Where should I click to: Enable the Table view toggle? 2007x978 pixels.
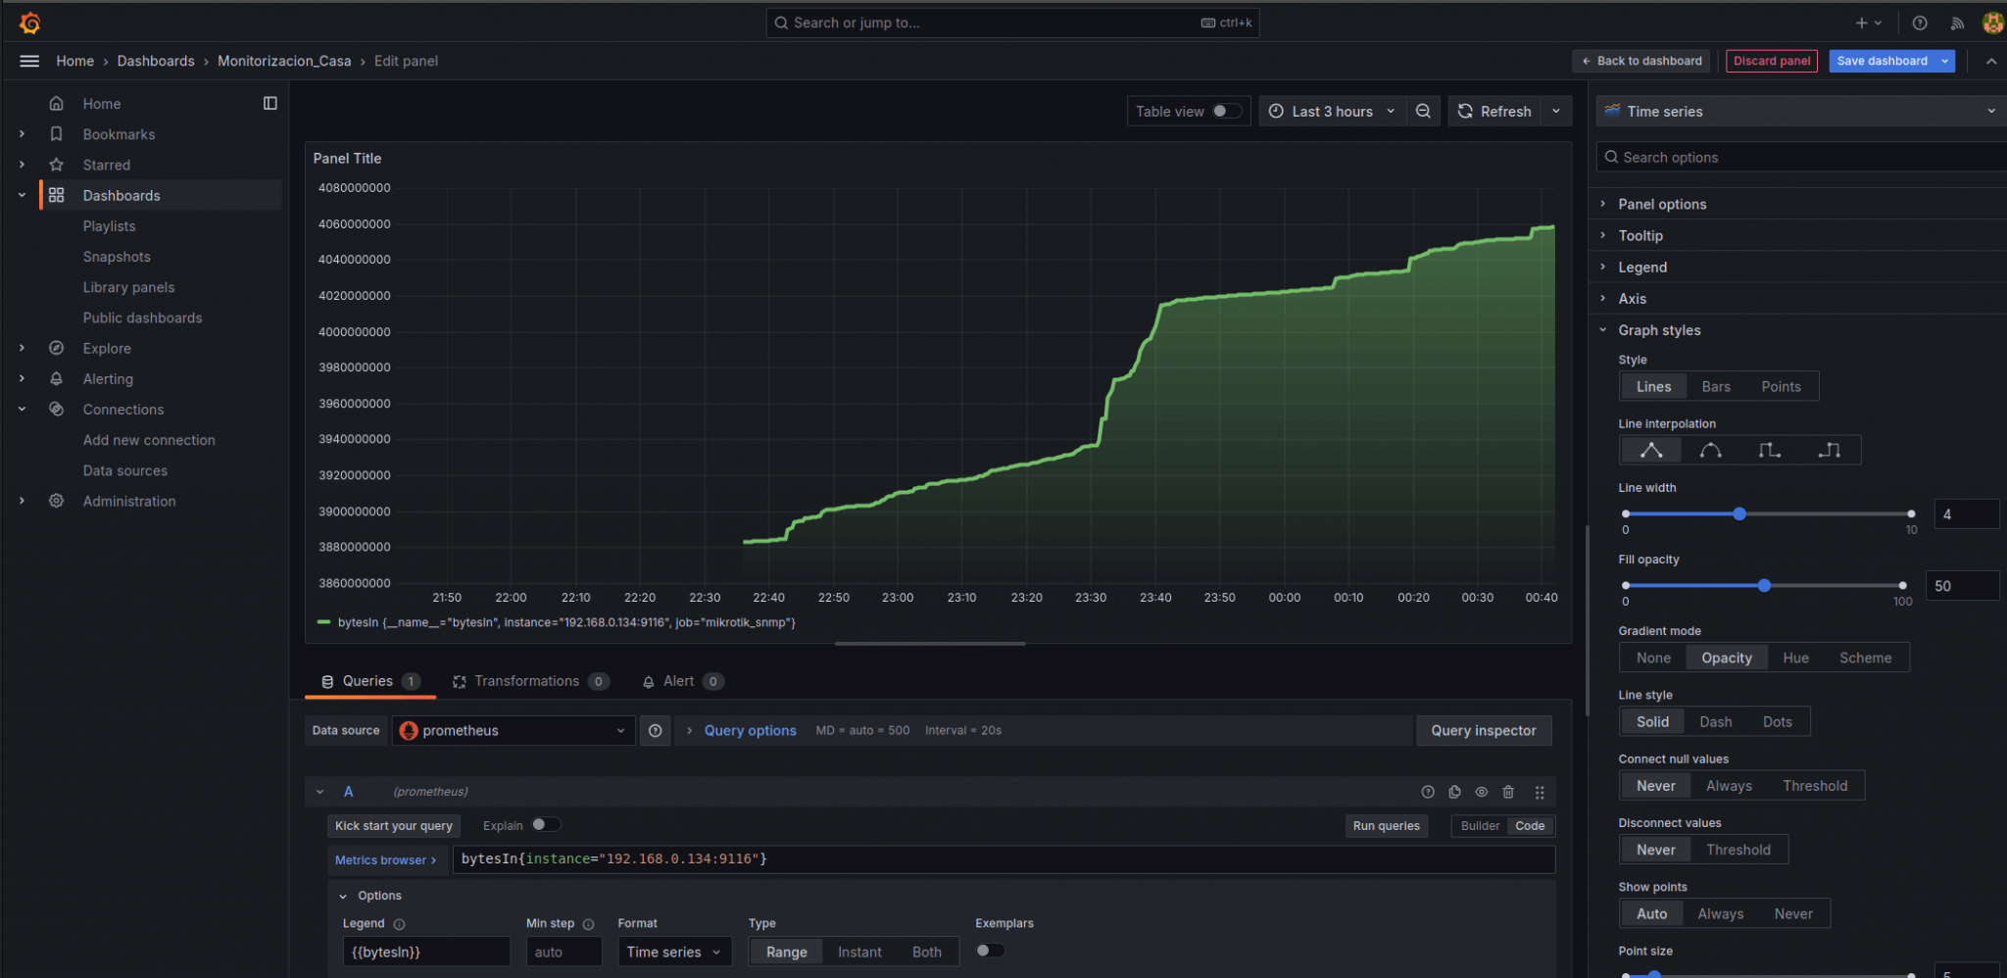pyautogui.click(x=1223, y=111)
